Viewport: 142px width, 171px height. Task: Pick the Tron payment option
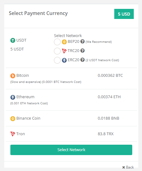coord(71,134)
